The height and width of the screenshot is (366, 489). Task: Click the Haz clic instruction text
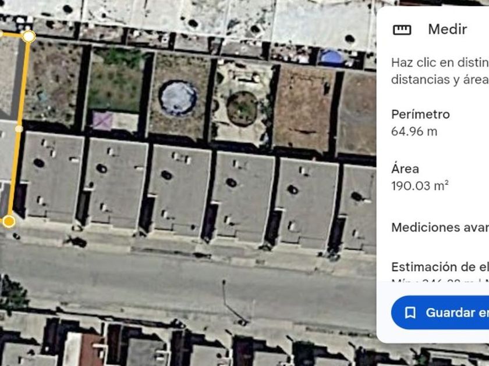(440, 71)
